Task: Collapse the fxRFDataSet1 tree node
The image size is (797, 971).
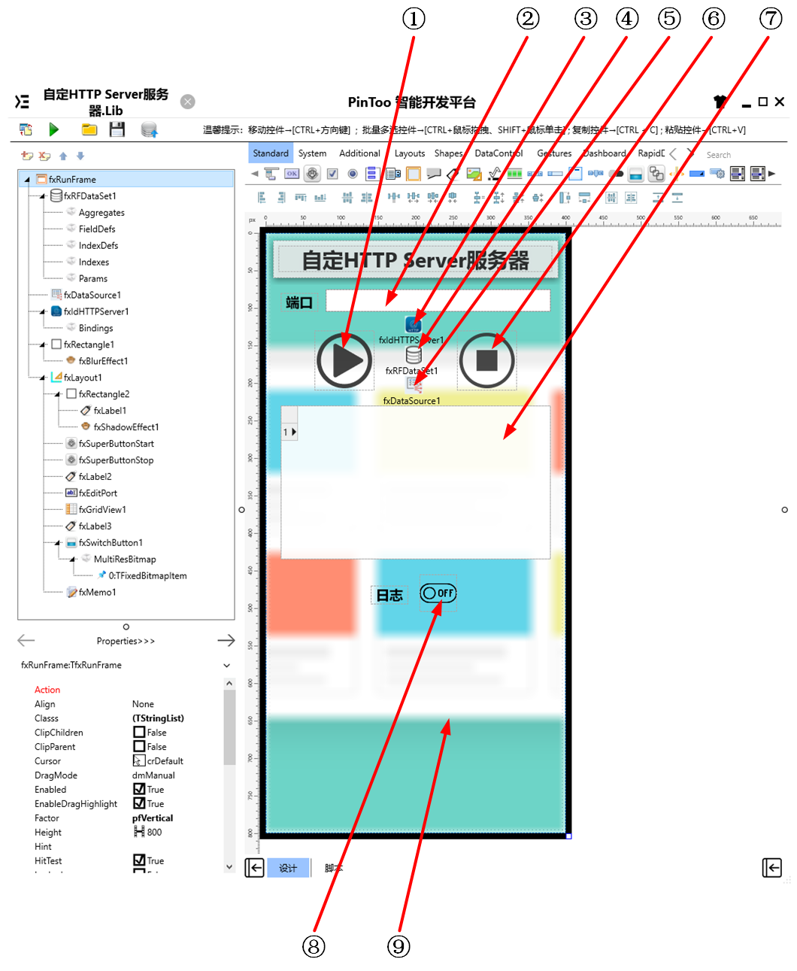Action: tap(42, 196)
